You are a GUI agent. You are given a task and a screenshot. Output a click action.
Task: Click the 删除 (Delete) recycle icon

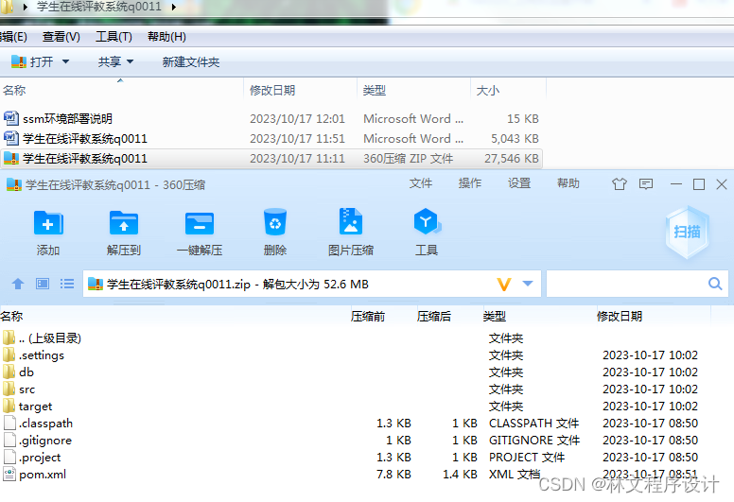(275, 224)
